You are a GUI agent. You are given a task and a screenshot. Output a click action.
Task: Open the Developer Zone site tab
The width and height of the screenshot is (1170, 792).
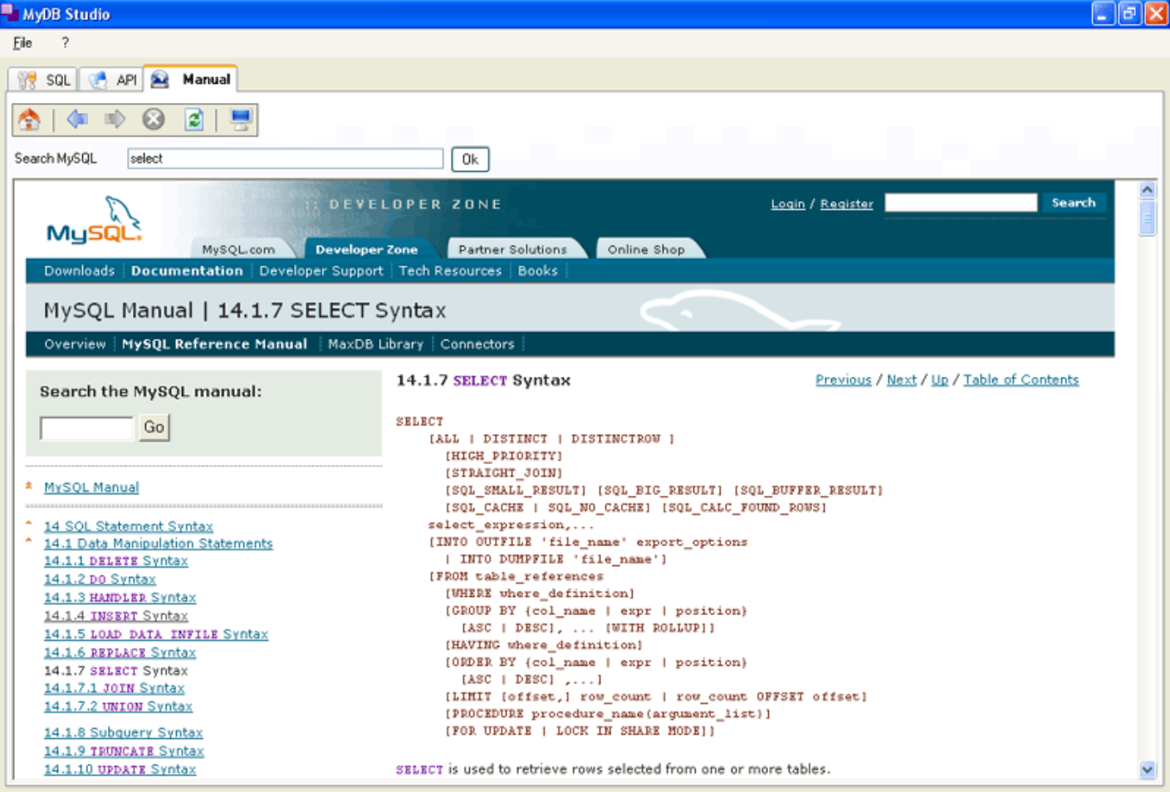coord(366,249)
